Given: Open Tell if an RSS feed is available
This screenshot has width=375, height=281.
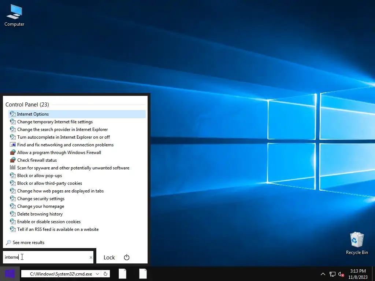Looking at the screenshot, I should [77, 229].
